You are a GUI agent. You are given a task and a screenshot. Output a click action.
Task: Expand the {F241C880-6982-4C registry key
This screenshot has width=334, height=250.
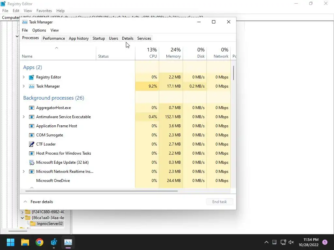pos(23,212)
